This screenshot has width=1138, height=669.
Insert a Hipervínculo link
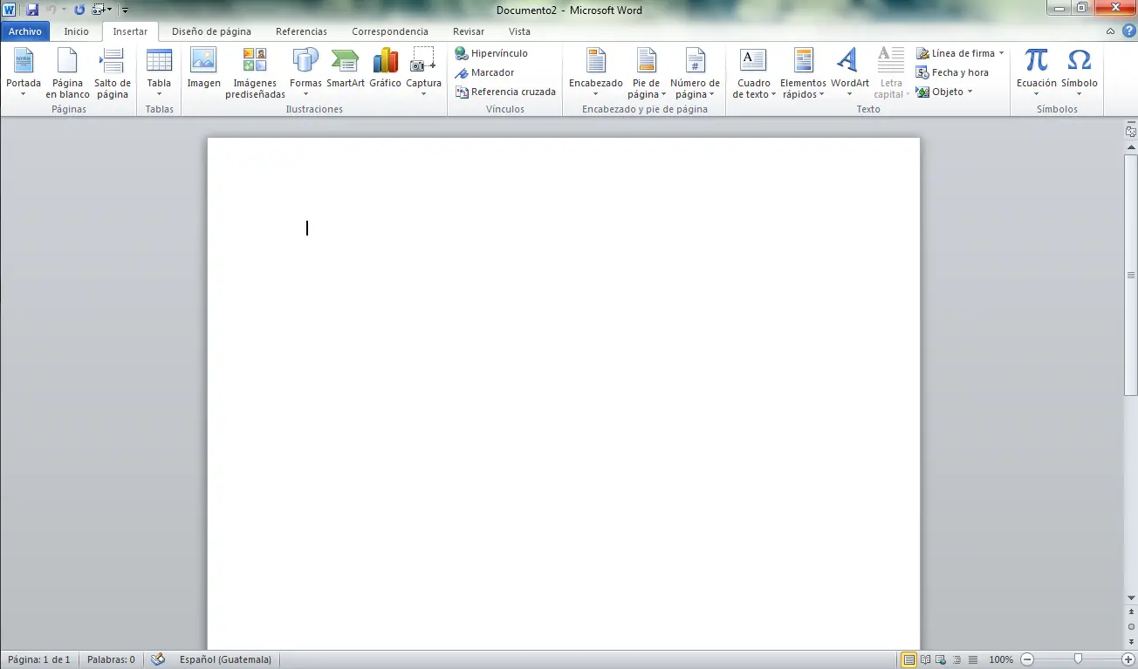click(491, 53)
